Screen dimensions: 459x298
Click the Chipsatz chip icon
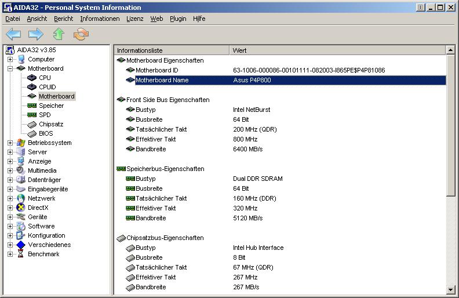point(32,125)
